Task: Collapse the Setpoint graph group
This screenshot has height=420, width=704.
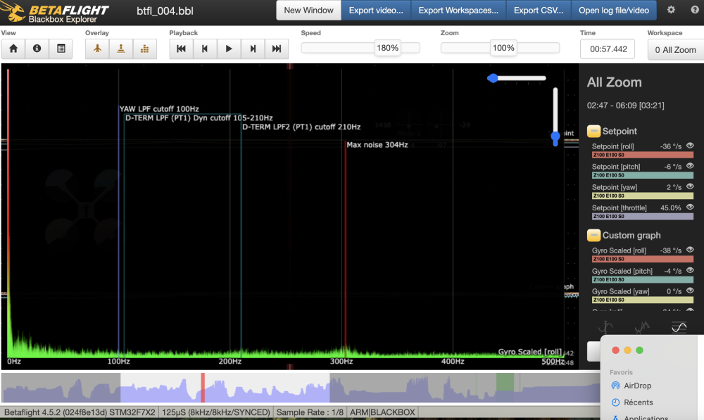Action: click(x=593, y=131)
